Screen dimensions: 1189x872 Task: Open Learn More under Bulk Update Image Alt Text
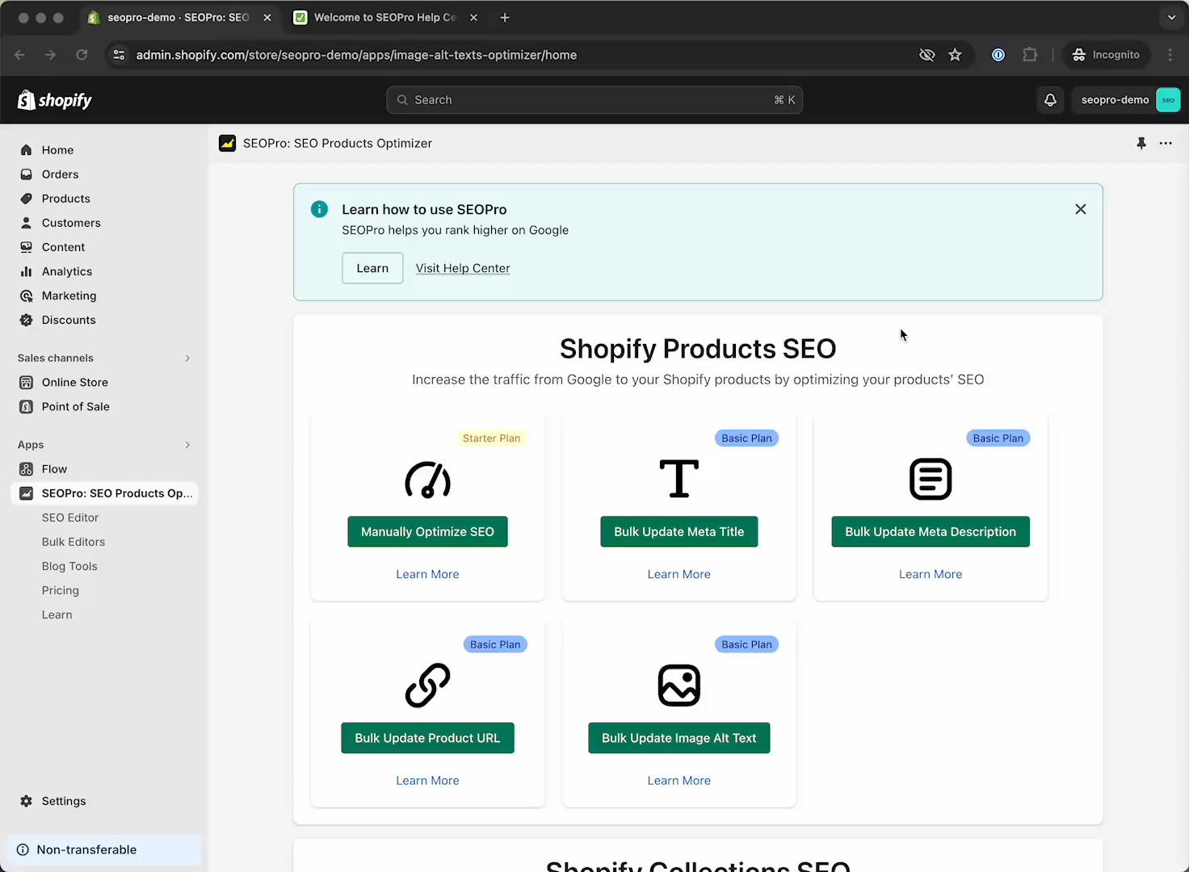pyautogui.click(x=679, y=781)
